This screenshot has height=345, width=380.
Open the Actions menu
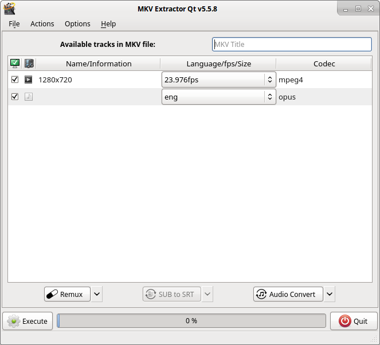[x=42, y=23]
